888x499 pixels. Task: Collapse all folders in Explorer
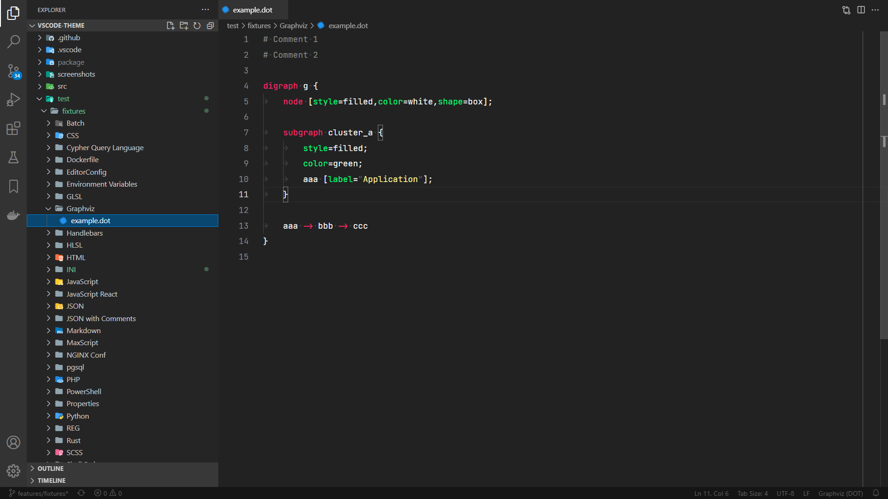210,25
